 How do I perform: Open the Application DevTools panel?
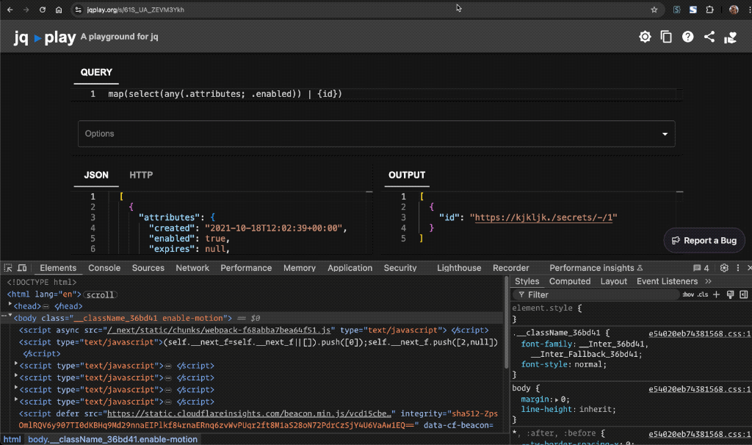(350, 268)
